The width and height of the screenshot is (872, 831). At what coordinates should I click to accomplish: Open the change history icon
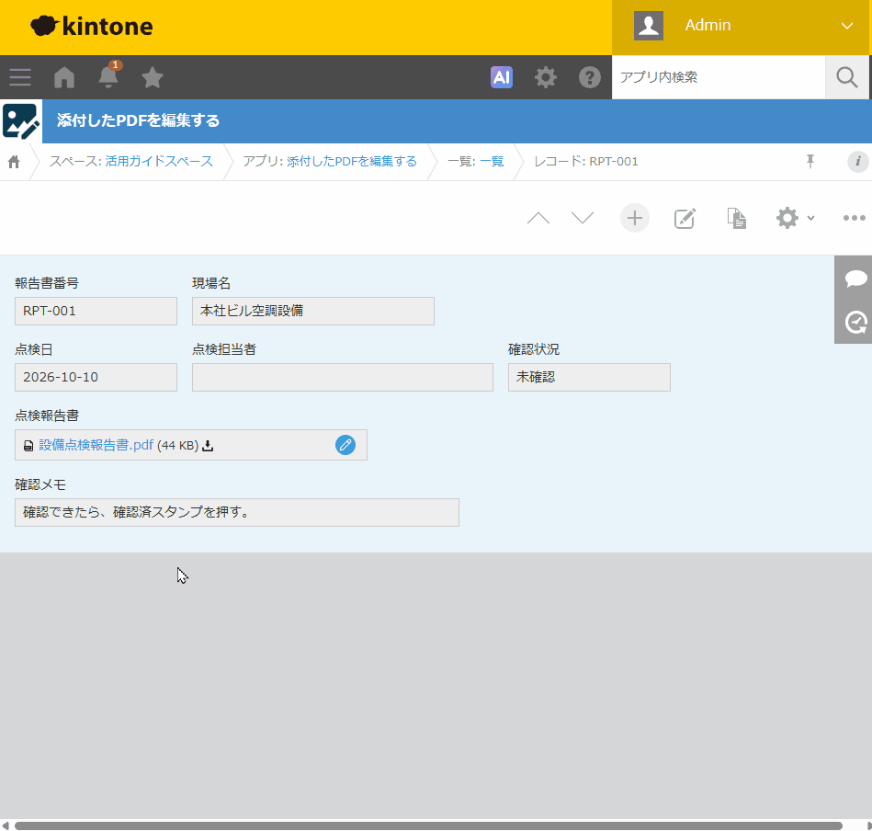click(x=855, y=323)
